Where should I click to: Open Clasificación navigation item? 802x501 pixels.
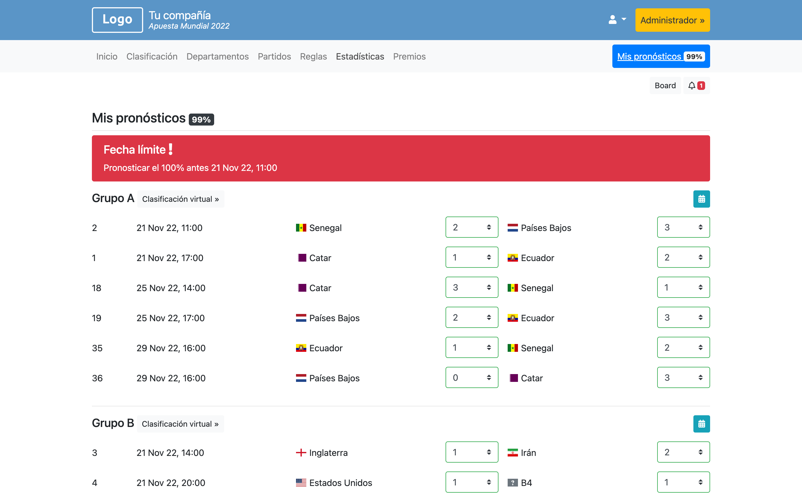tap(152, 56)
